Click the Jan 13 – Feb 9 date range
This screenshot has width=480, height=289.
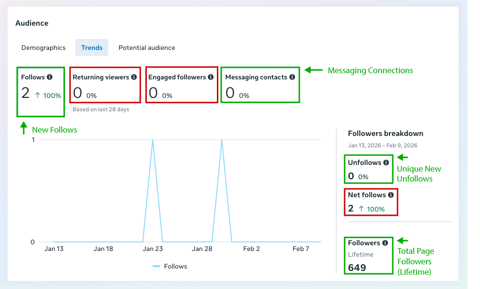click(x=376, y=145)
